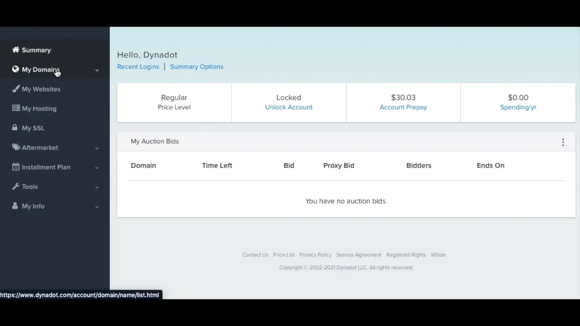Click the My Info person icon
The width and height of the screenshot is (580, 326).
tap(15, 206)
